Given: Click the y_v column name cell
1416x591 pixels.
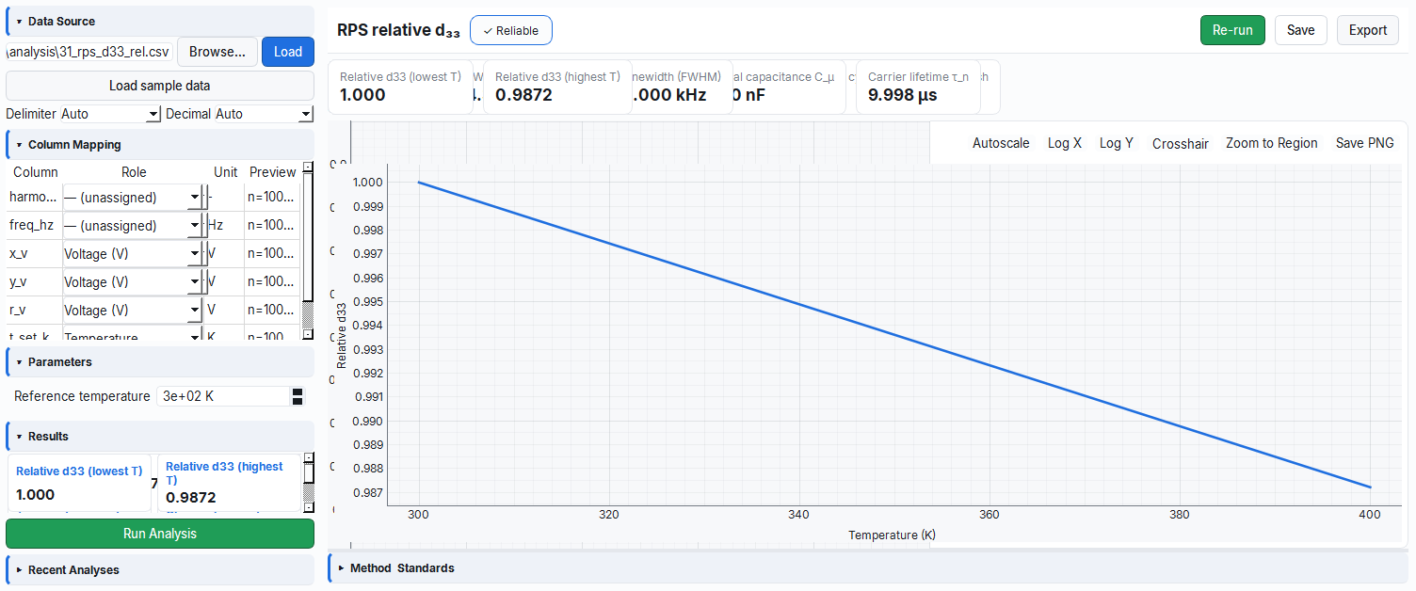Looking at the screenshot, I should pyautogui.click(x=34, y=282).
